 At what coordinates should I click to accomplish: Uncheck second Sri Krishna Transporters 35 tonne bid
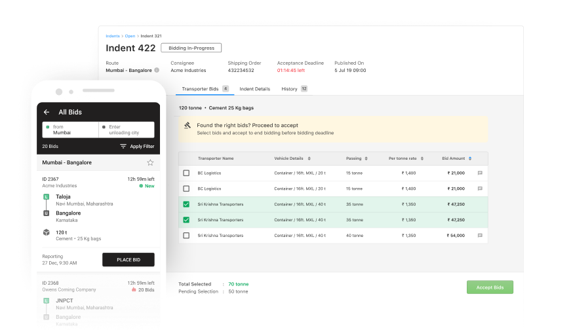pos(186,220)
